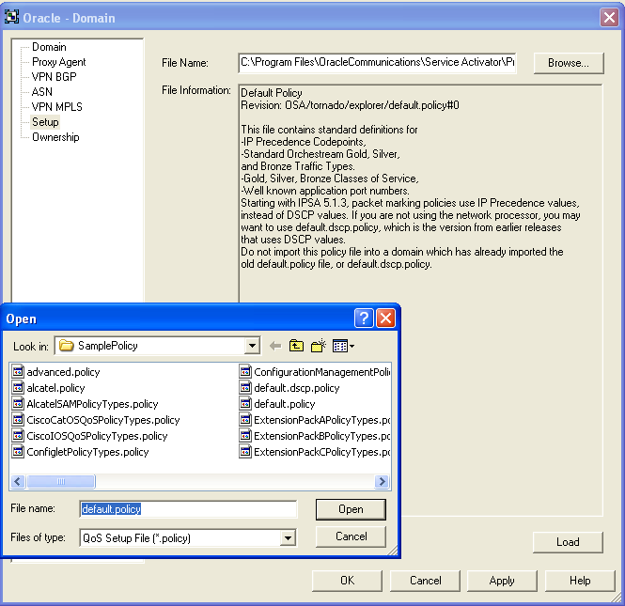Select CiscoIOSQoSPolicyTypes.policy file icon

tap(18, 435)
